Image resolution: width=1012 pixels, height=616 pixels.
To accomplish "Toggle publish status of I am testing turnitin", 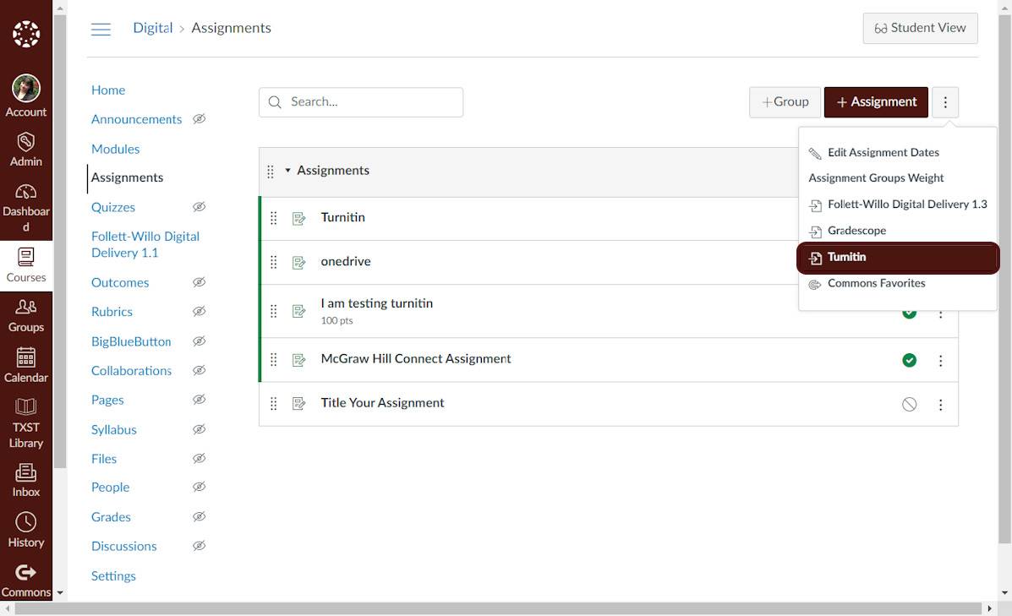I will pos(909,313).
